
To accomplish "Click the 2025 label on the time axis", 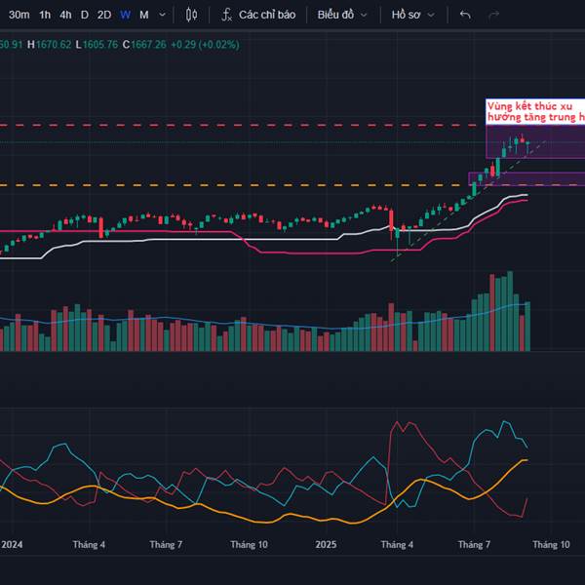I will 326,545.
